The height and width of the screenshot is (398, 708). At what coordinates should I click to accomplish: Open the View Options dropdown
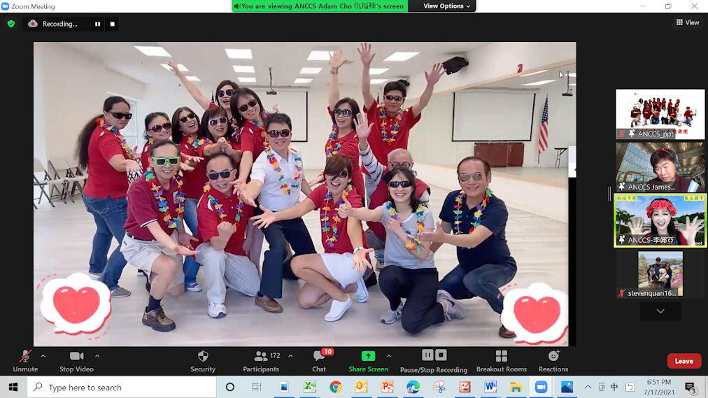tap(447, 6)
